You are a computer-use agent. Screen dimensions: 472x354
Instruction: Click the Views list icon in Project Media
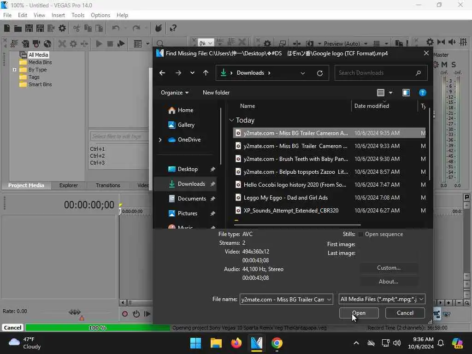pos(137,44)
